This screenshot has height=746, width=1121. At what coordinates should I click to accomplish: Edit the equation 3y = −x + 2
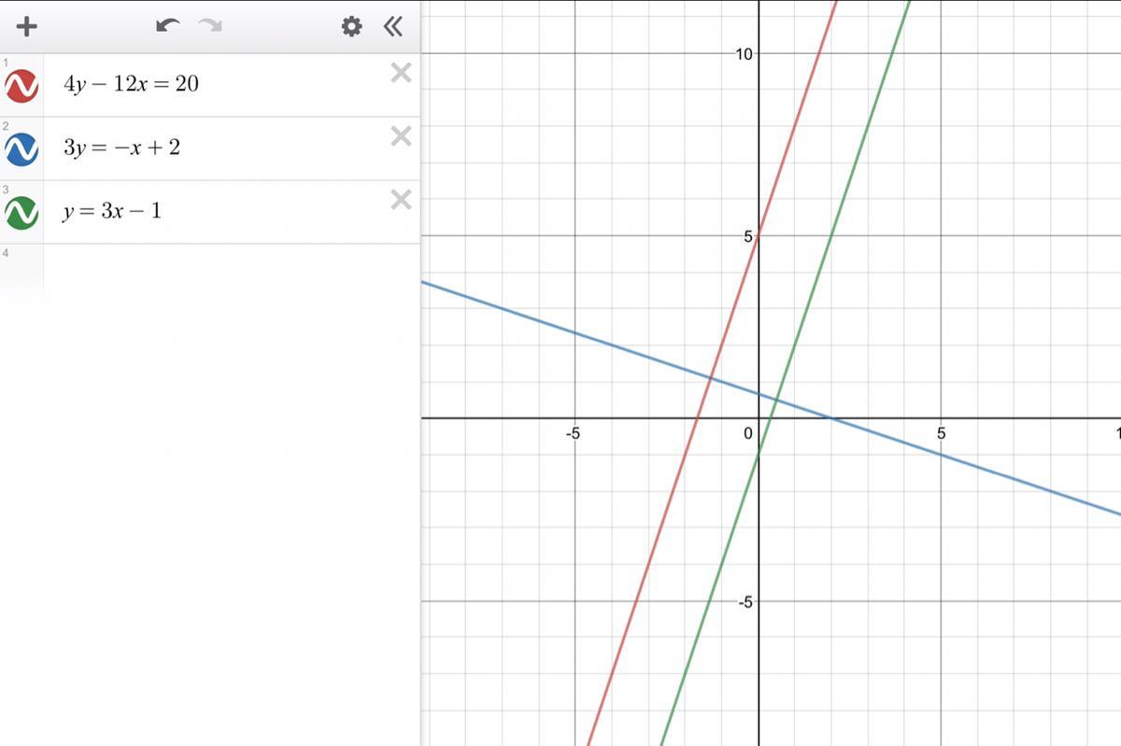(x=121, y=148)
